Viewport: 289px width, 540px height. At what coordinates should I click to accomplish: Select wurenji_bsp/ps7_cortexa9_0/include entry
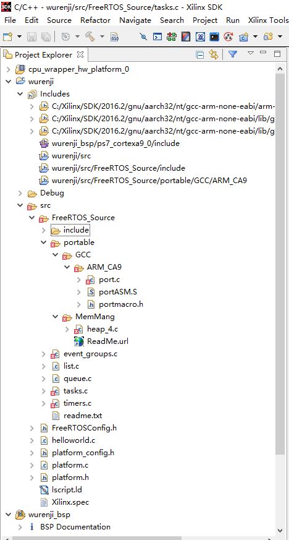pyautogui.click(x=115, y=144)
